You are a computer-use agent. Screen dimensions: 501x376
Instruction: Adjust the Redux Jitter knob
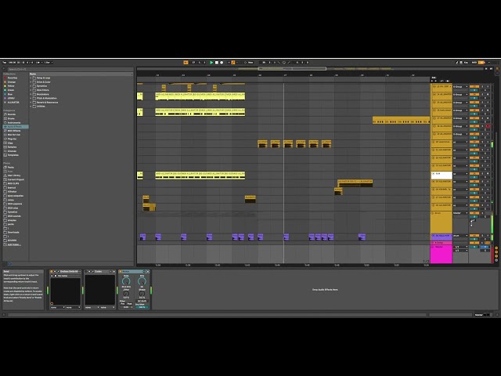tap(126, 293)
